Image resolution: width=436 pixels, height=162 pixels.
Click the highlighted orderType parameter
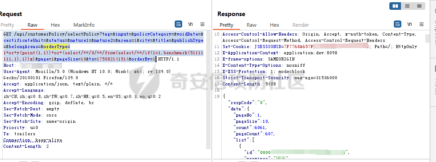tap(56, 46)
